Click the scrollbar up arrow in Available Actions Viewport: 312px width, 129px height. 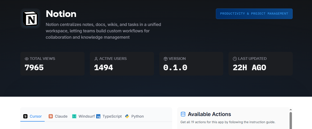click(x=291, y=110)
